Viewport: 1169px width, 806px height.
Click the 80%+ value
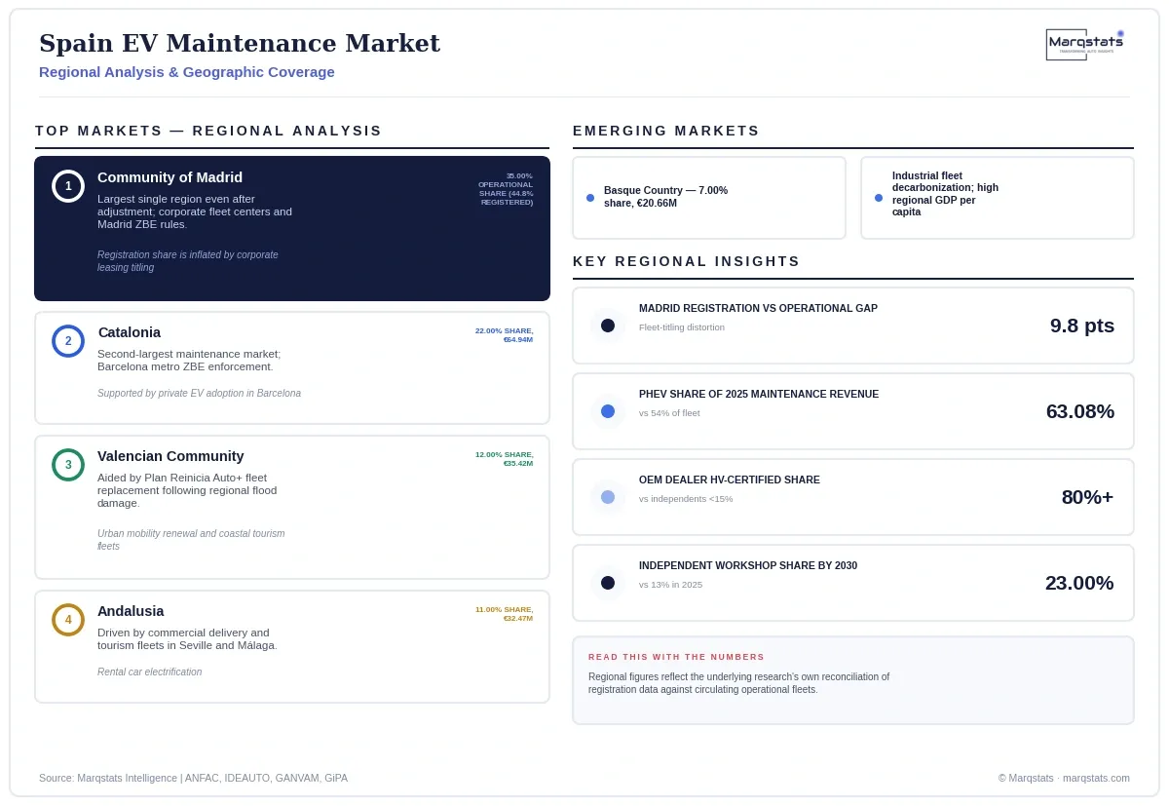tap(1088, 497)
